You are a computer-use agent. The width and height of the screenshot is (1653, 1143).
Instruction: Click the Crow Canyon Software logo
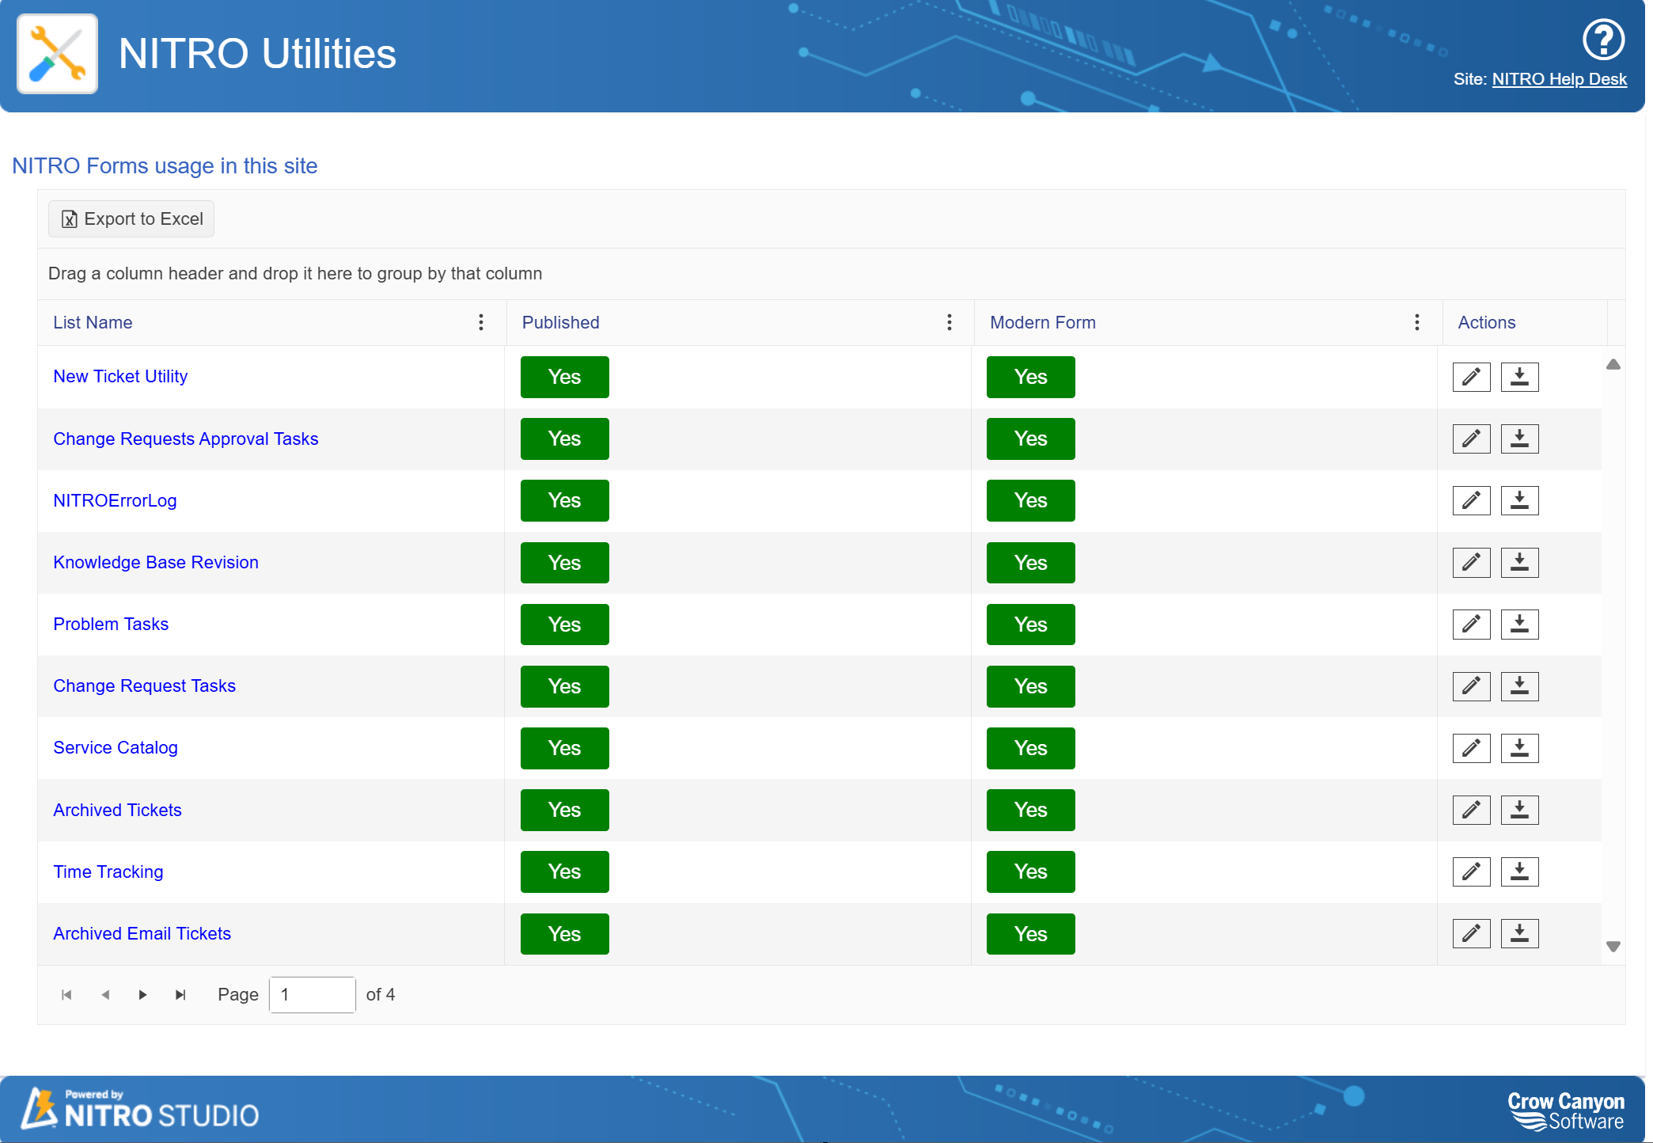[1565, 1111]
